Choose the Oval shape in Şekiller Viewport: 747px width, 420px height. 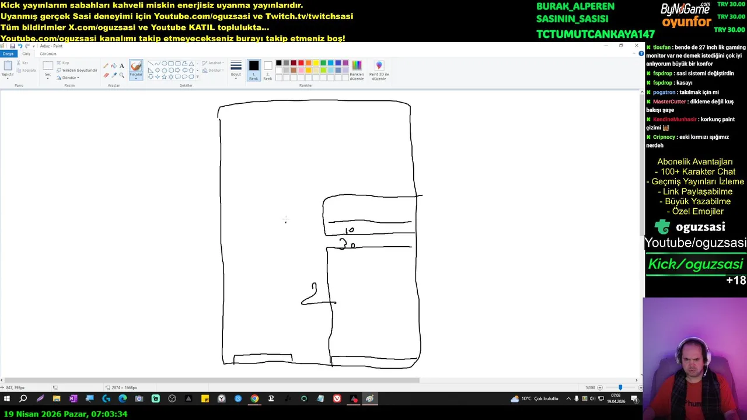click(x=164, y=64)
